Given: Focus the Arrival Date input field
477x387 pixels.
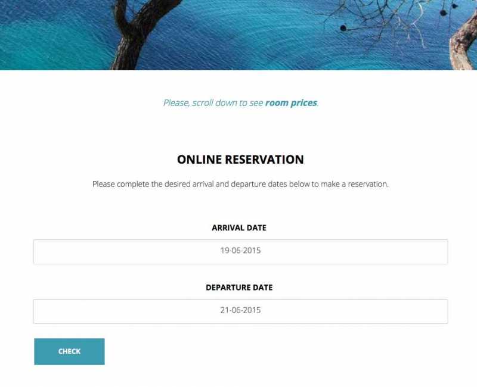Looking at the screenshot, I should (241, 252).
